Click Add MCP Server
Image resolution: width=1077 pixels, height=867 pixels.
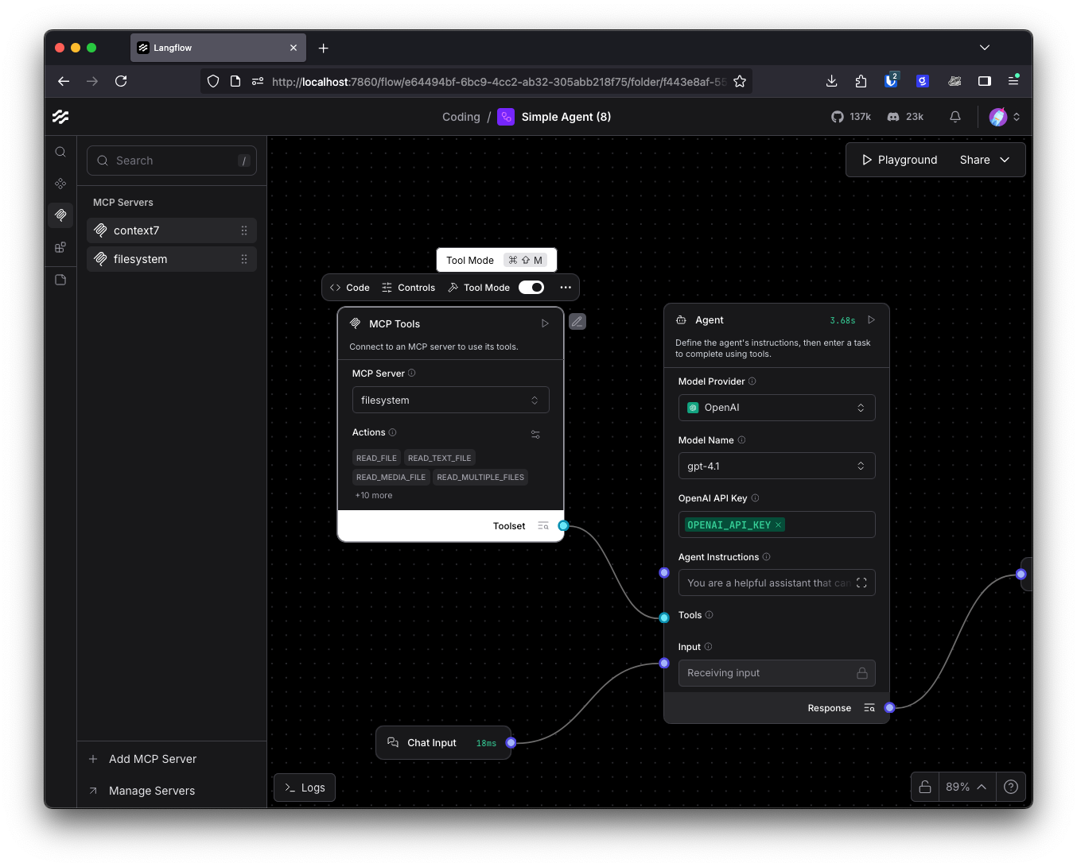pyautogui.click(x=151, y=758)
